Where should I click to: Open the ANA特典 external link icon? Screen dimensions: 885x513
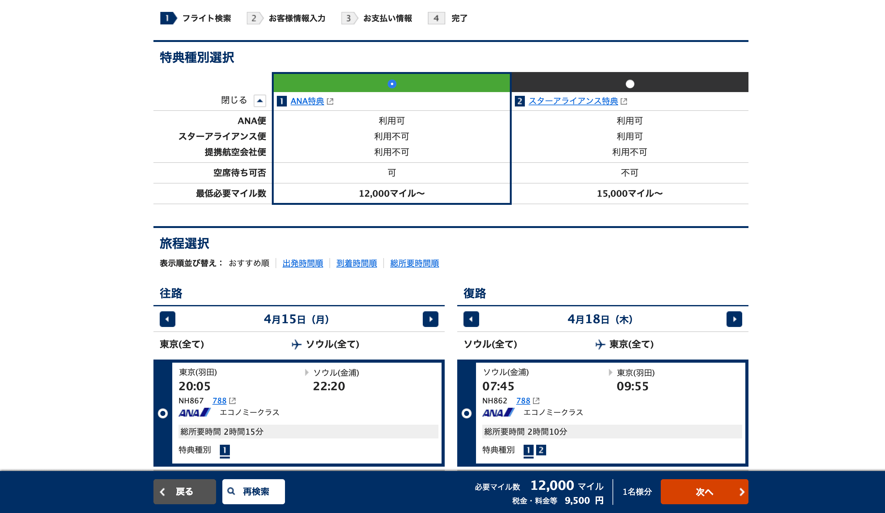pos(330,101)
